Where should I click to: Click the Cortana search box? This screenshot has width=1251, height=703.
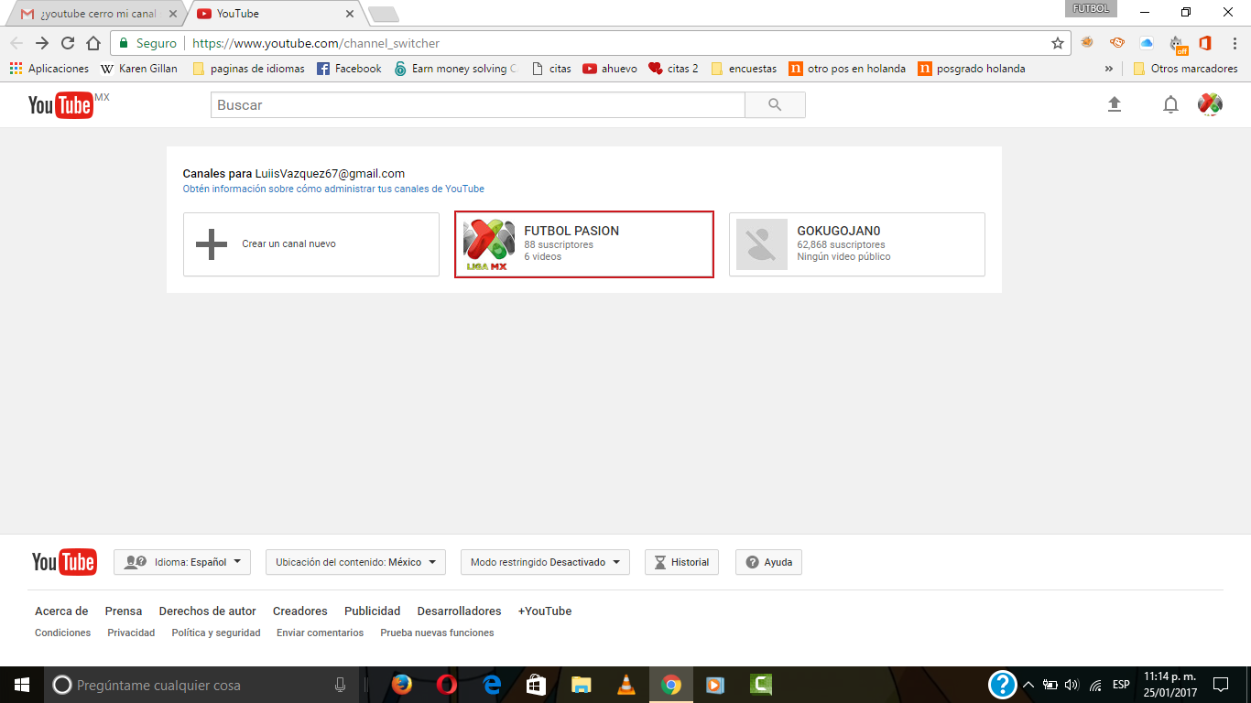[201, 685]
